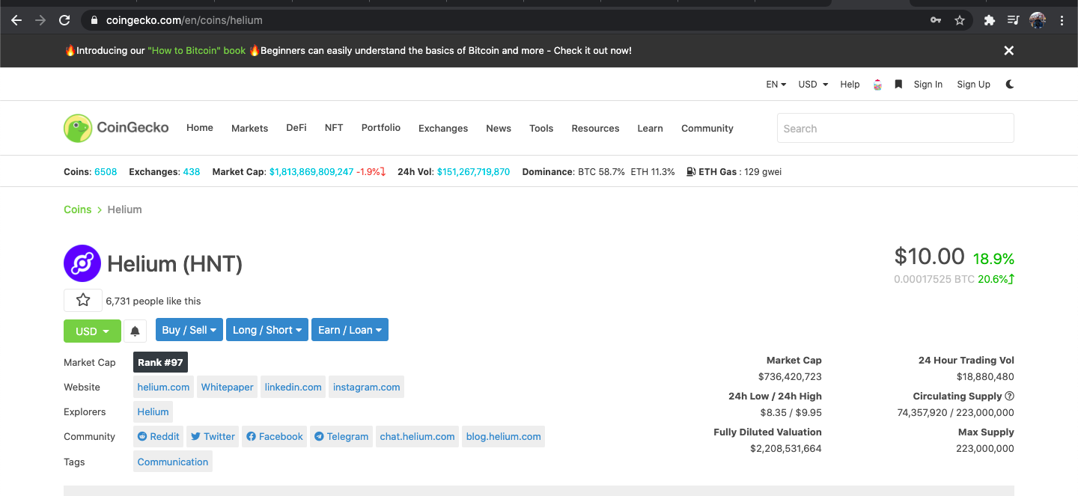
Task: Open the Tools menu
Action: click(541, 128)
